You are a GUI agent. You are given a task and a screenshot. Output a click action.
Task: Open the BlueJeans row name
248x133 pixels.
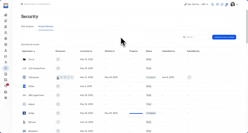point(33,131)
